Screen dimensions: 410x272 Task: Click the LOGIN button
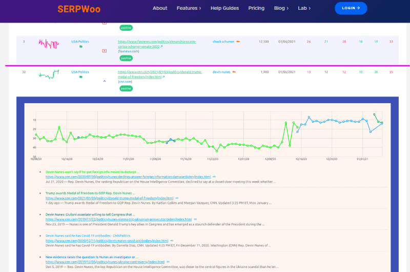pos(351,8)
